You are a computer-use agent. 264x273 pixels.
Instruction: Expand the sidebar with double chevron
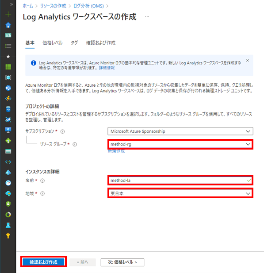point(11,4)
